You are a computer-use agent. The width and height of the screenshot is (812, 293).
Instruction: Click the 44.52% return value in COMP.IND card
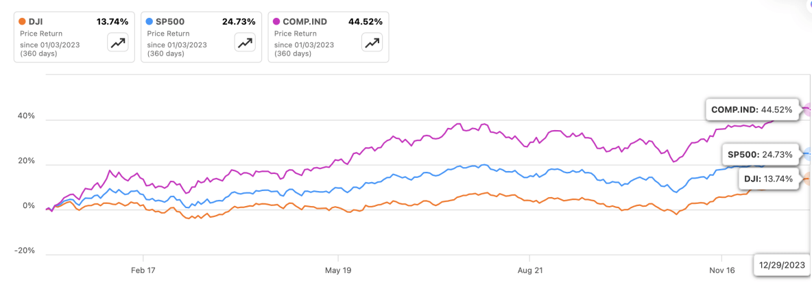point(366,22)
